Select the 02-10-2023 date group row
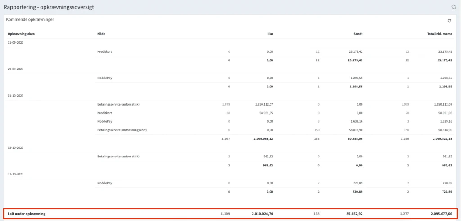461x221 pixels. (x=16, y=147)
